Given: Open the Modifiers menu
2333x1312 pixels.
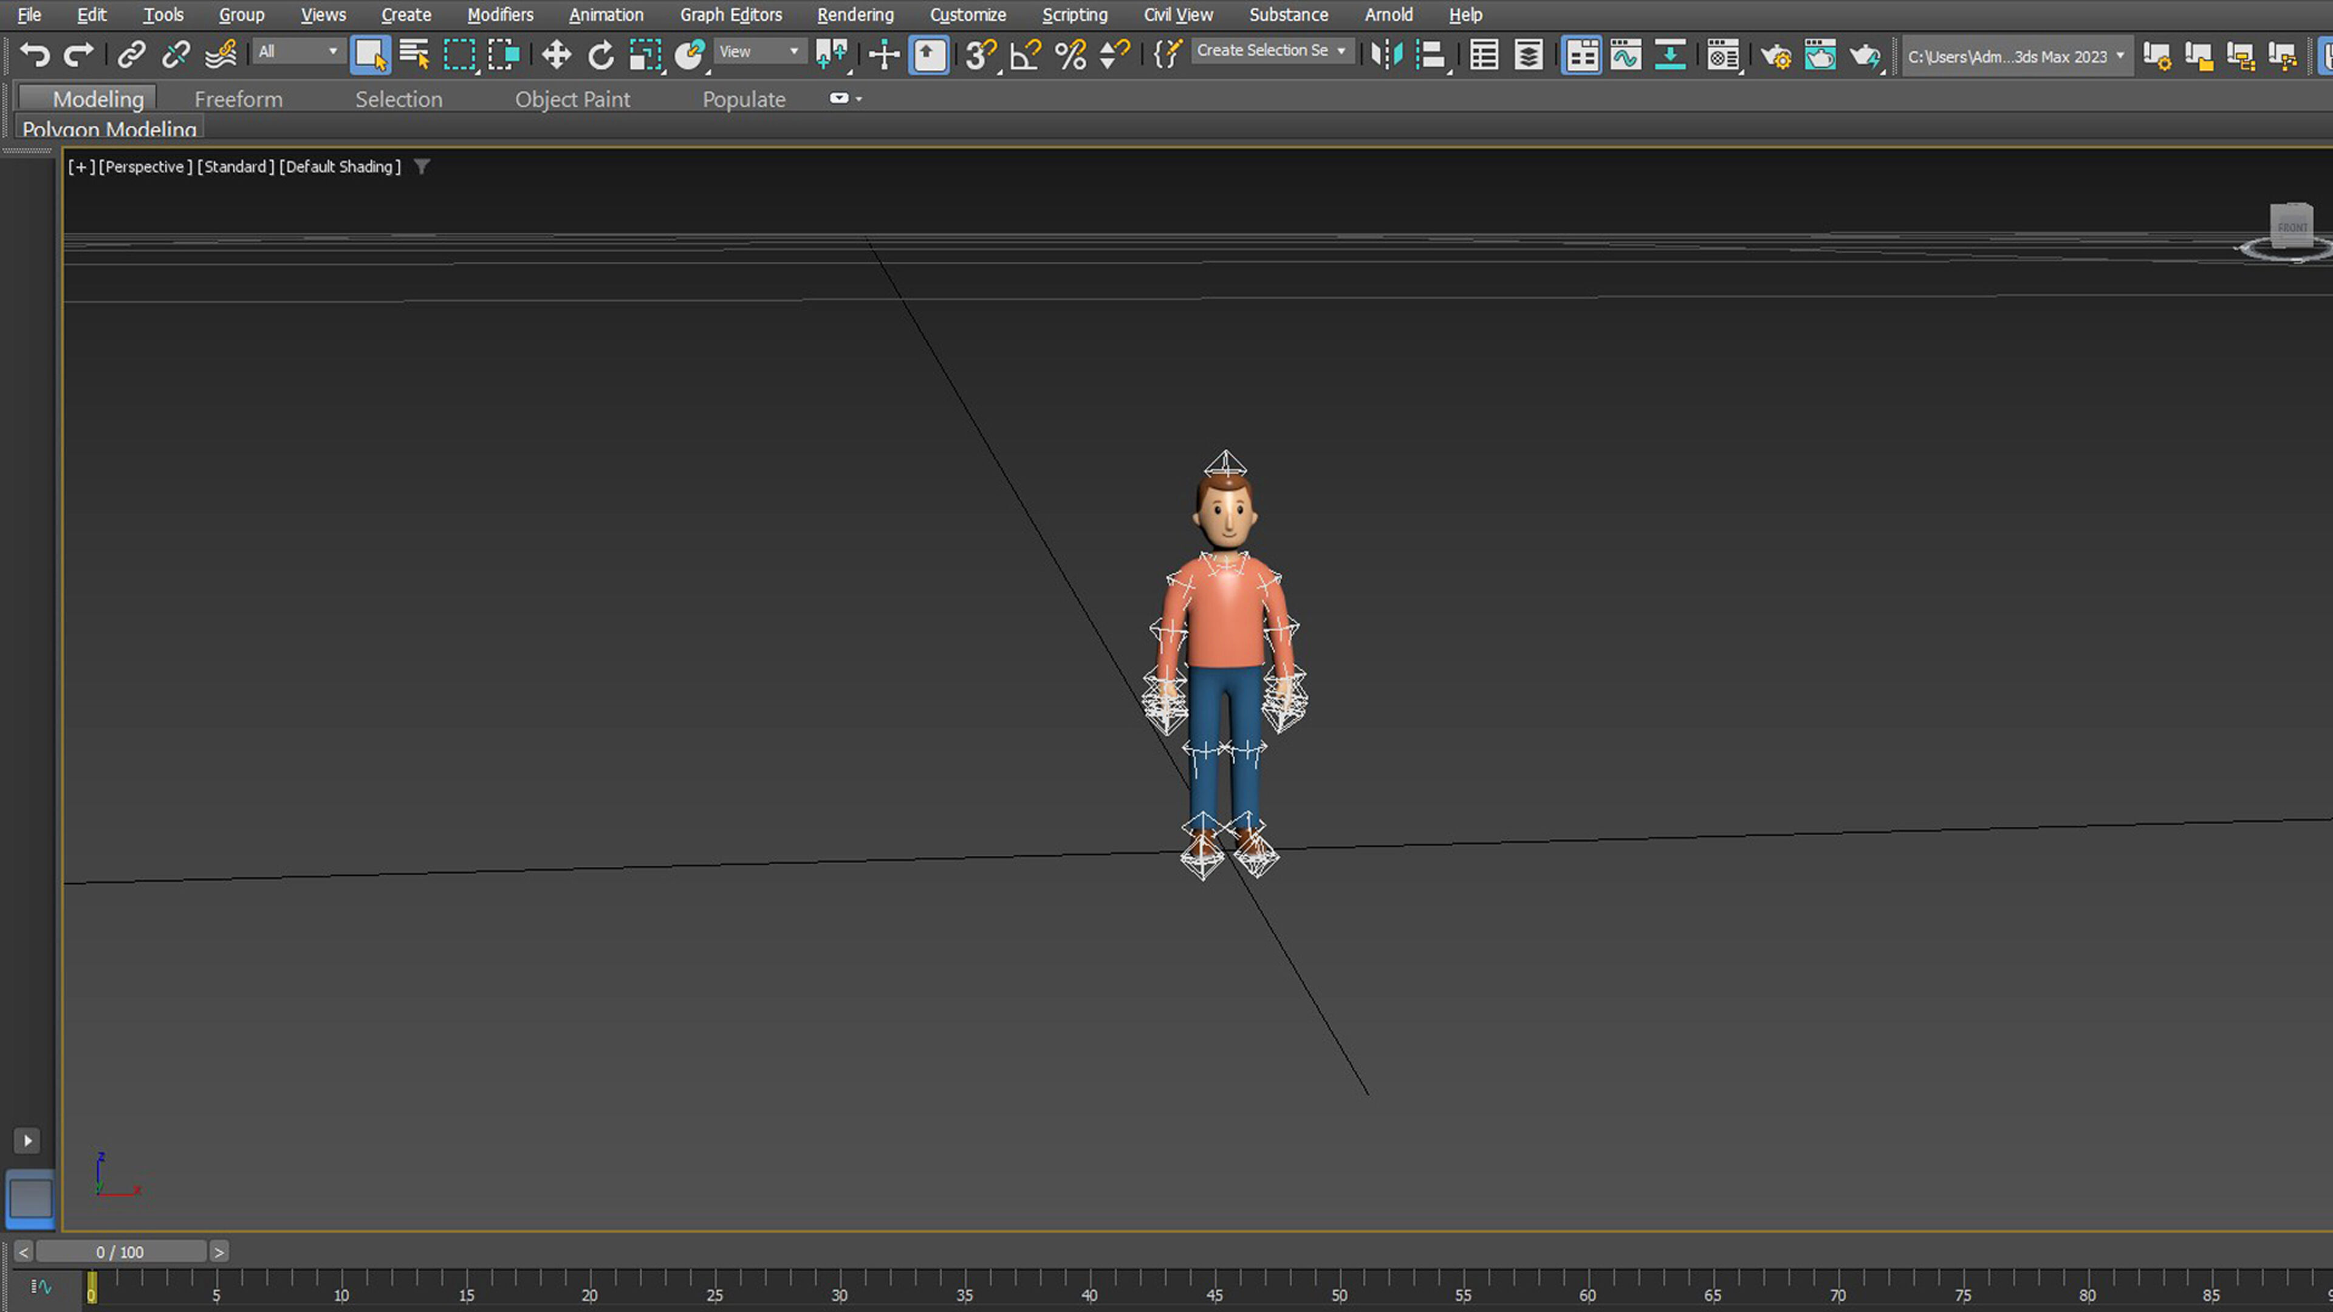Looking at the screenshot, I should point(500,15).
